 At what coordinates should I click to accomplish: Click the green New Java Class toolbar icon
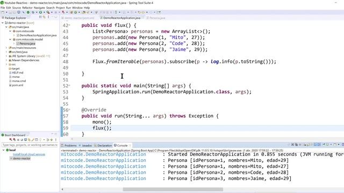coord(75,12)
